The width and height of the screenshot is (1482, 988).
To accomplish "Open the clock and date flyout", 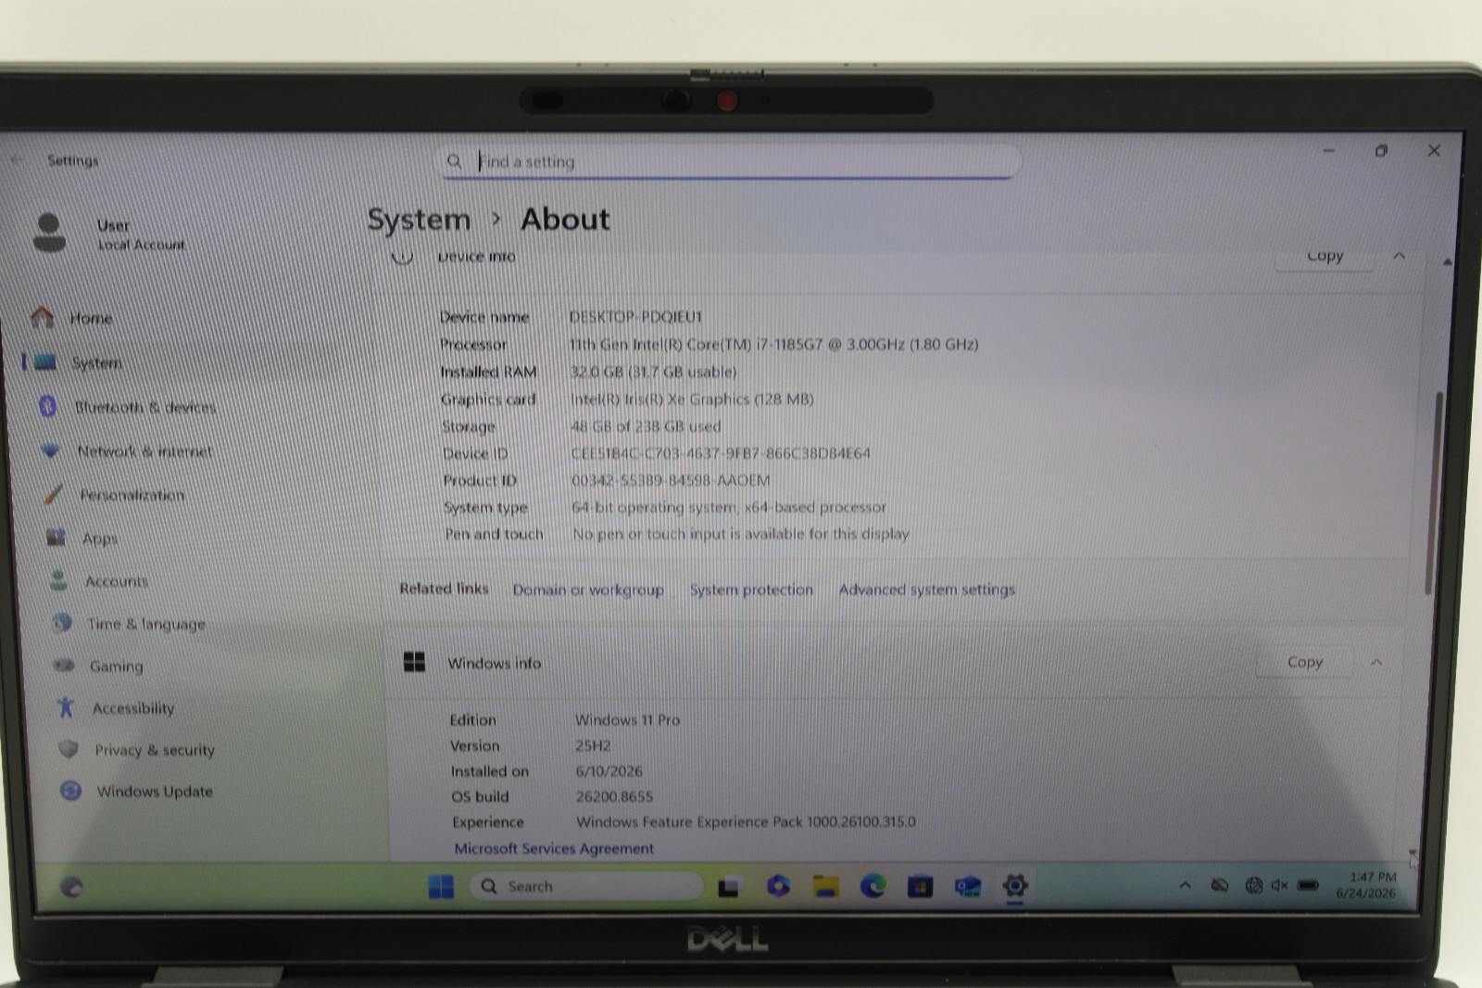I will 1365,885.
